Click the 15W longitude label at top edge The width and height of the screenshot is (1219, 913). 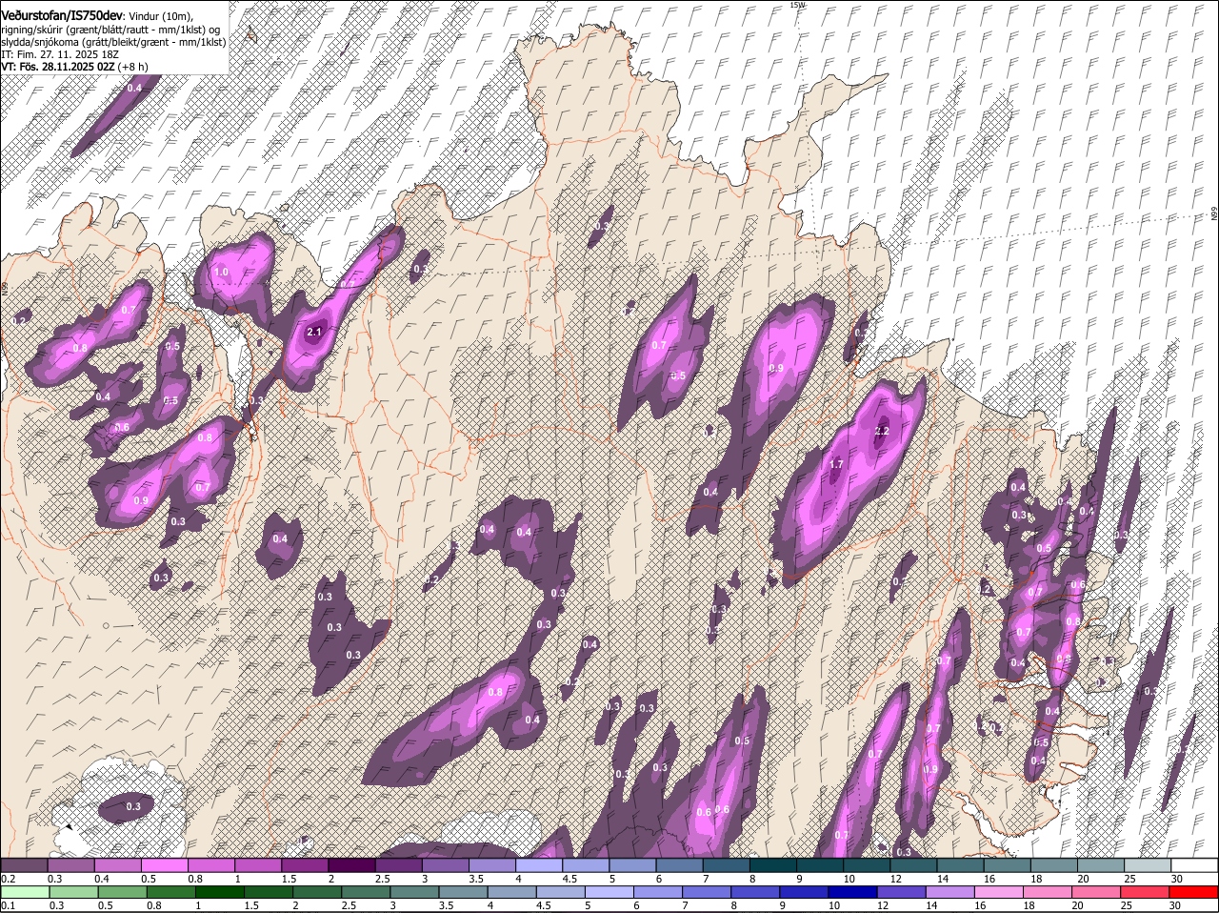797,5
